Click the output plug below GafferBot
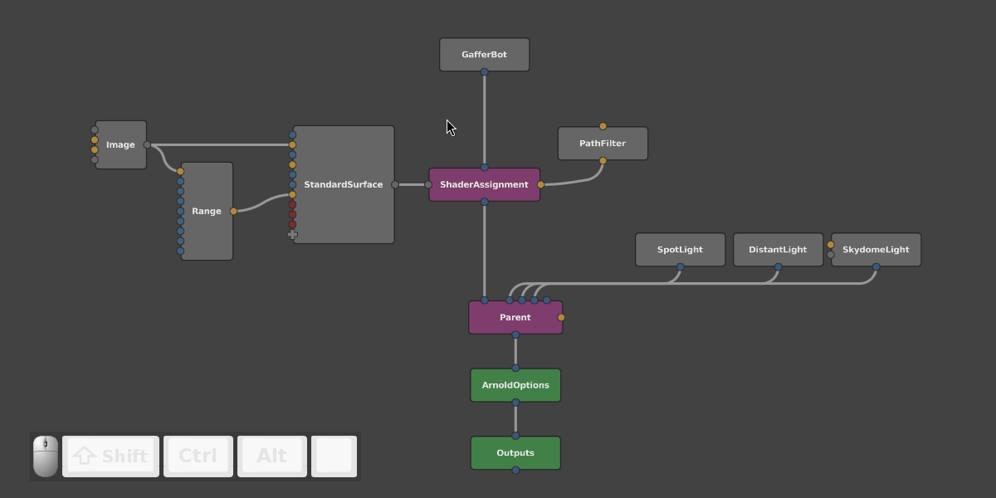 (x=485, y=72)
